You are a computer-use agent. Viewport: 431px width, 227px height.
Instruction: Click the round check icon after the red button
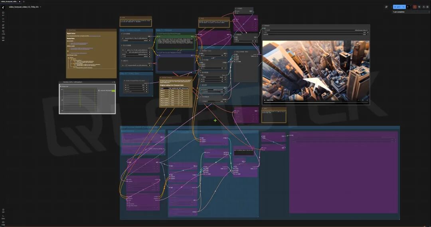pos(419,7)
